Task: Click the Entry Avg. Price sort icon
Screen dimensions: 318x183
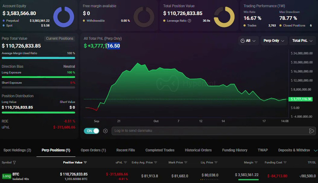Action: click(x=156, y=162)
